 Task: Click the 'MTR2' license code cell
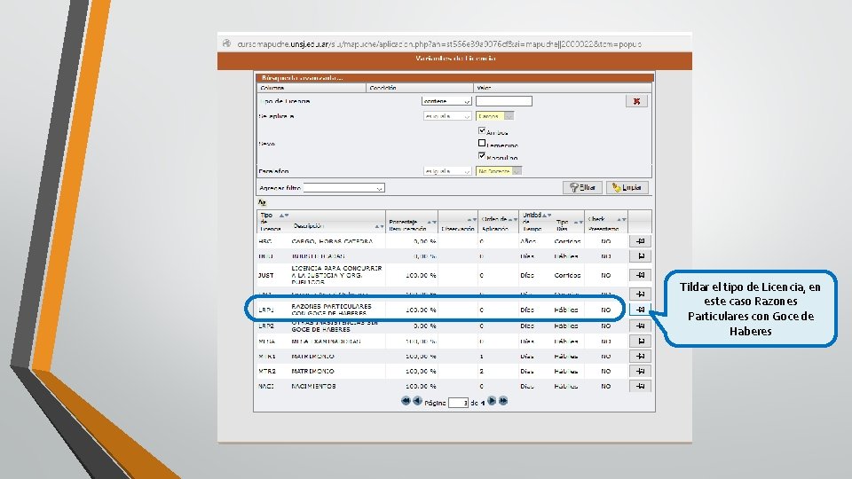pyautogui.click(x=267, y=372)
